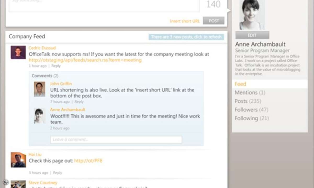The width and height of the screenshot is (314, 188).
Task: Click the Anne Archambault name in sidebar
Action: (260, 44)
